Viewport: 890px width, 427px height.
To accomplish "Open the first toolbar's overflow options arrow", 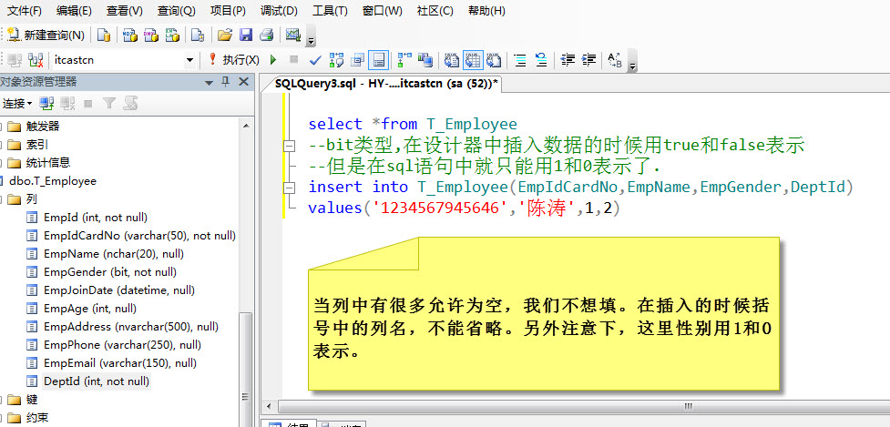I will 311,40.
